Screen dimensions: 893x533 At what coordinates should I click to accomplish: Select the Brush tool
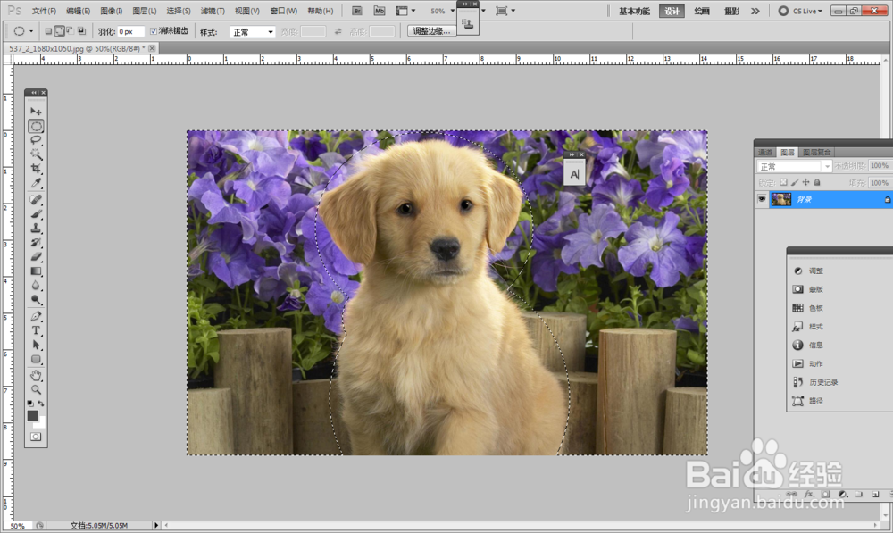point(36,214)
